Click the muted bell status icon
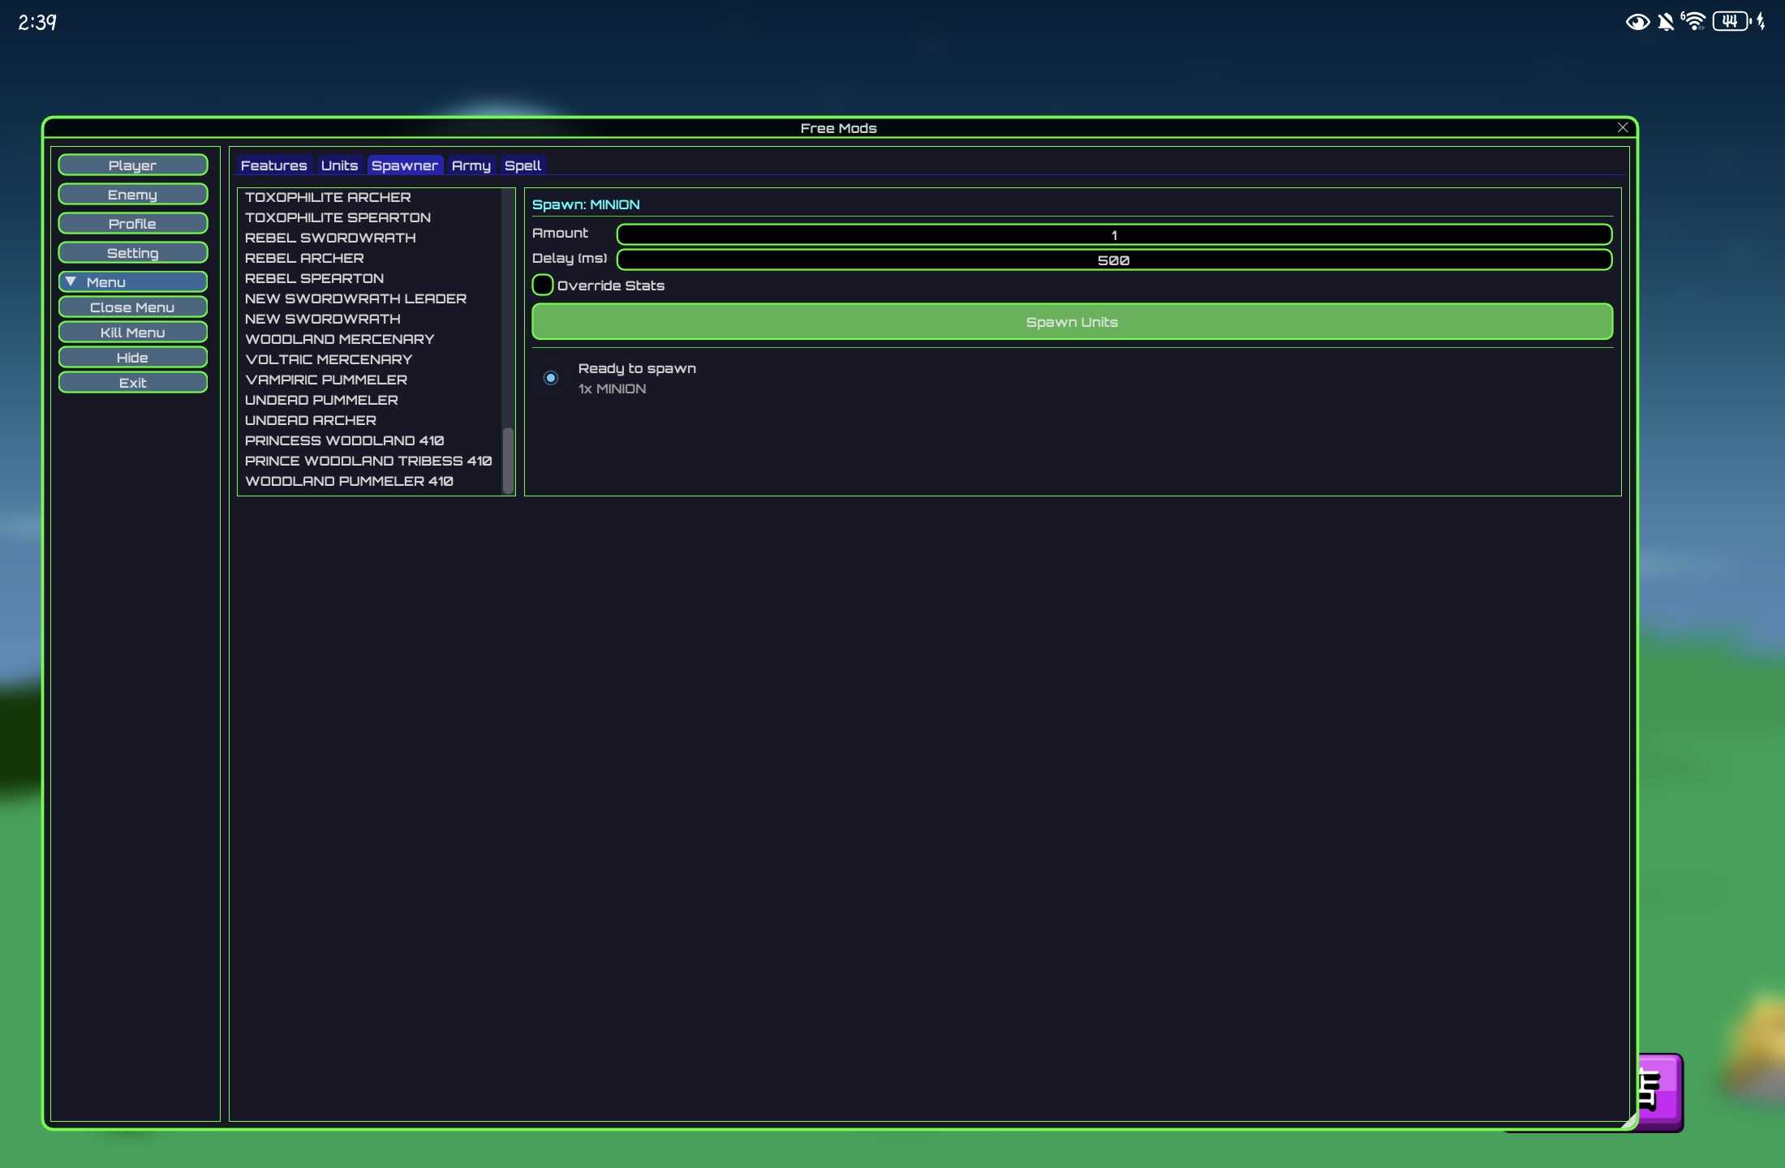This screenshot has width=1785, height=1168. click(1666, 22)
